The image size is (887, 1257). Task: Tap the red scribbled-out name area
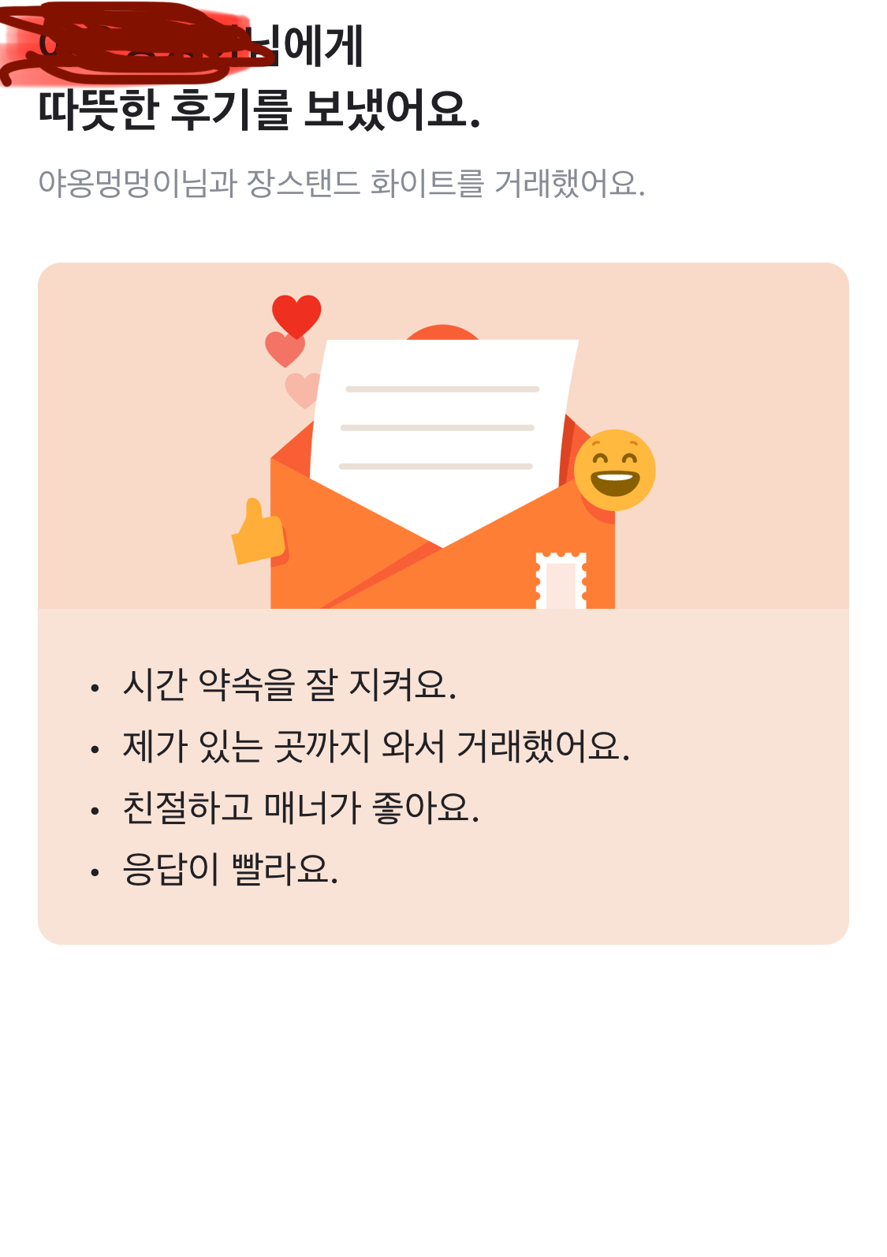coord(126,43)
